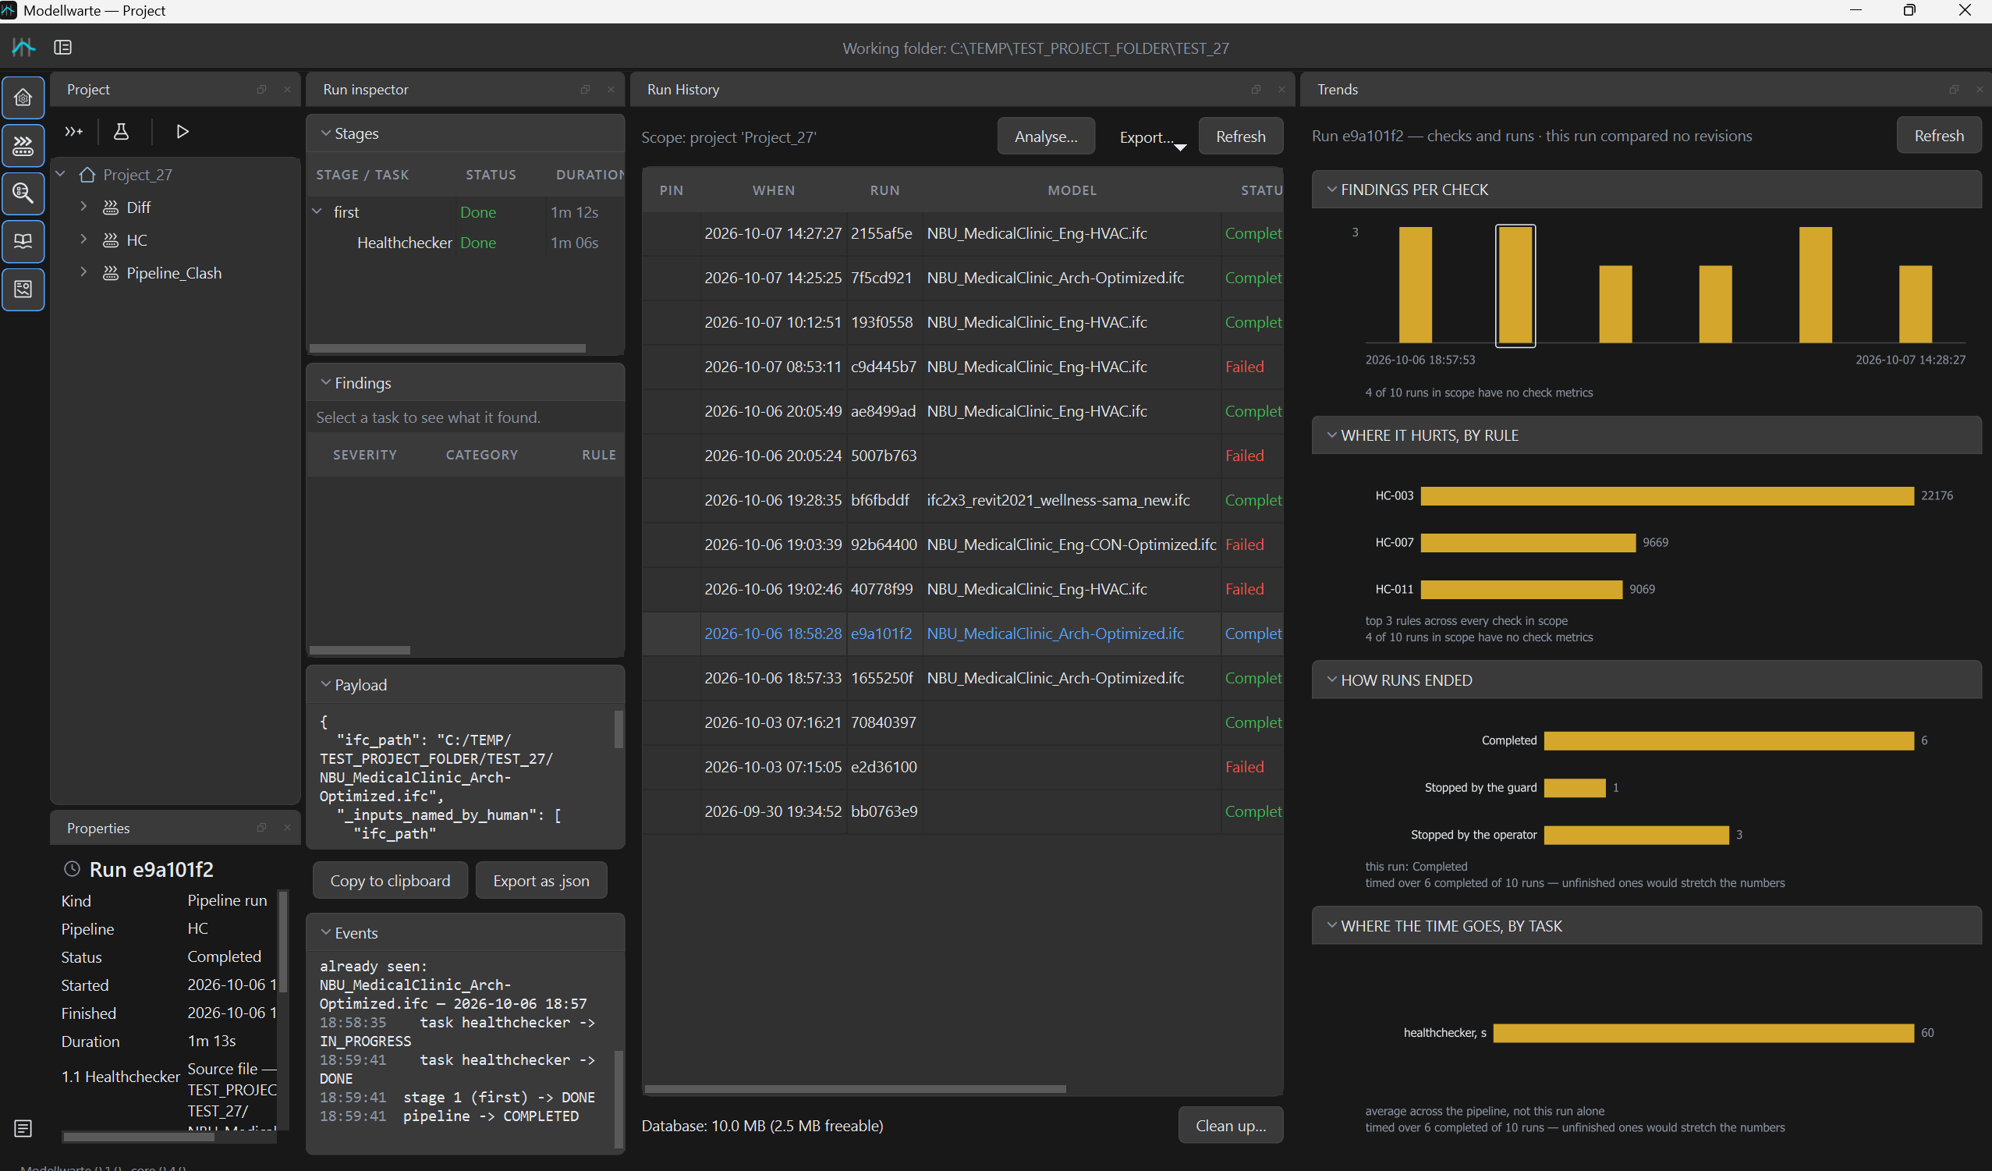Click the highlighted bar in findings chart
The image size is (1992, 1171).
(1515, 286)
